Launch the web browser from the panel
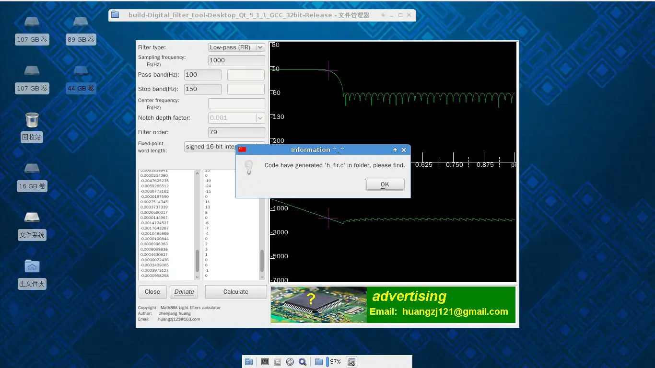655x368 pixels. pos(290,362)
